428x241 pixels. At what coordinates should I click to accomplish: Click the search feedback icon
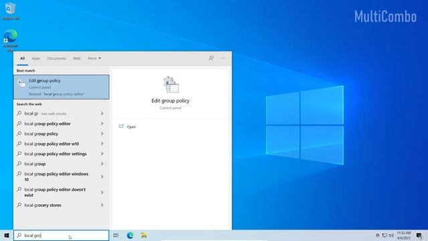tap(211, 58)
